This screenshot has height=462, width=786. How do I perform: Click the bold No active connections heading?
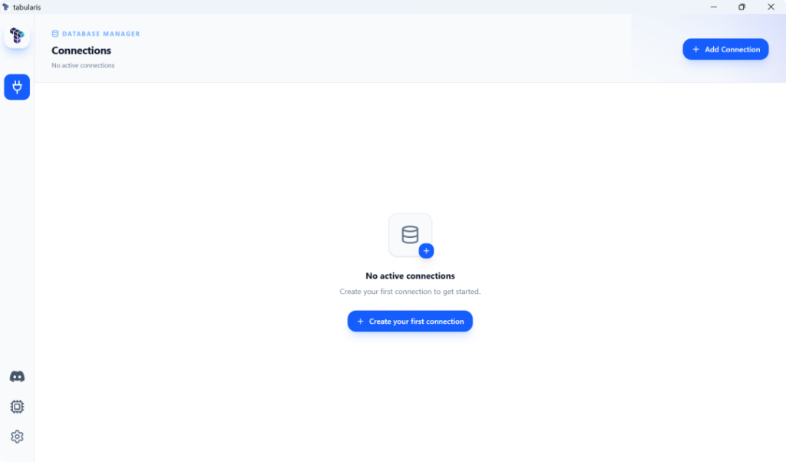(x=410, y=276)
